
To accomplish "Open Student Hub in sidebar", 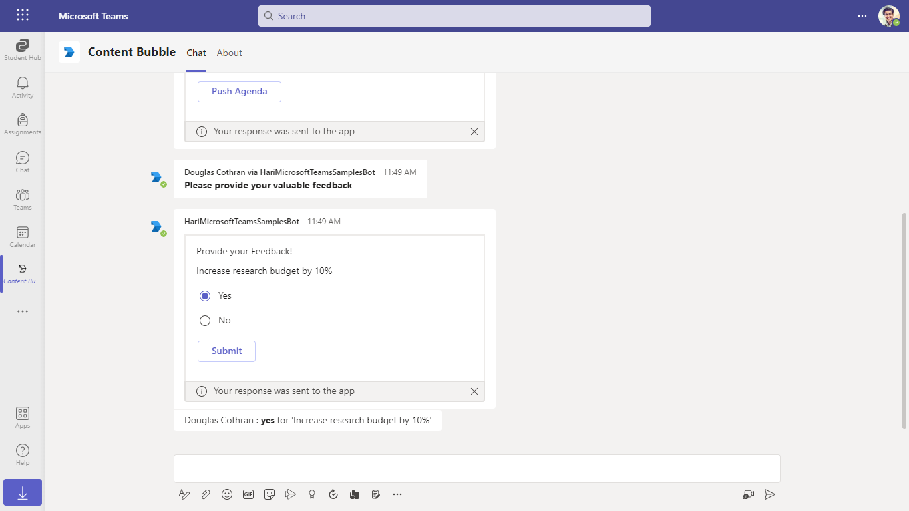I will (23, 50).
